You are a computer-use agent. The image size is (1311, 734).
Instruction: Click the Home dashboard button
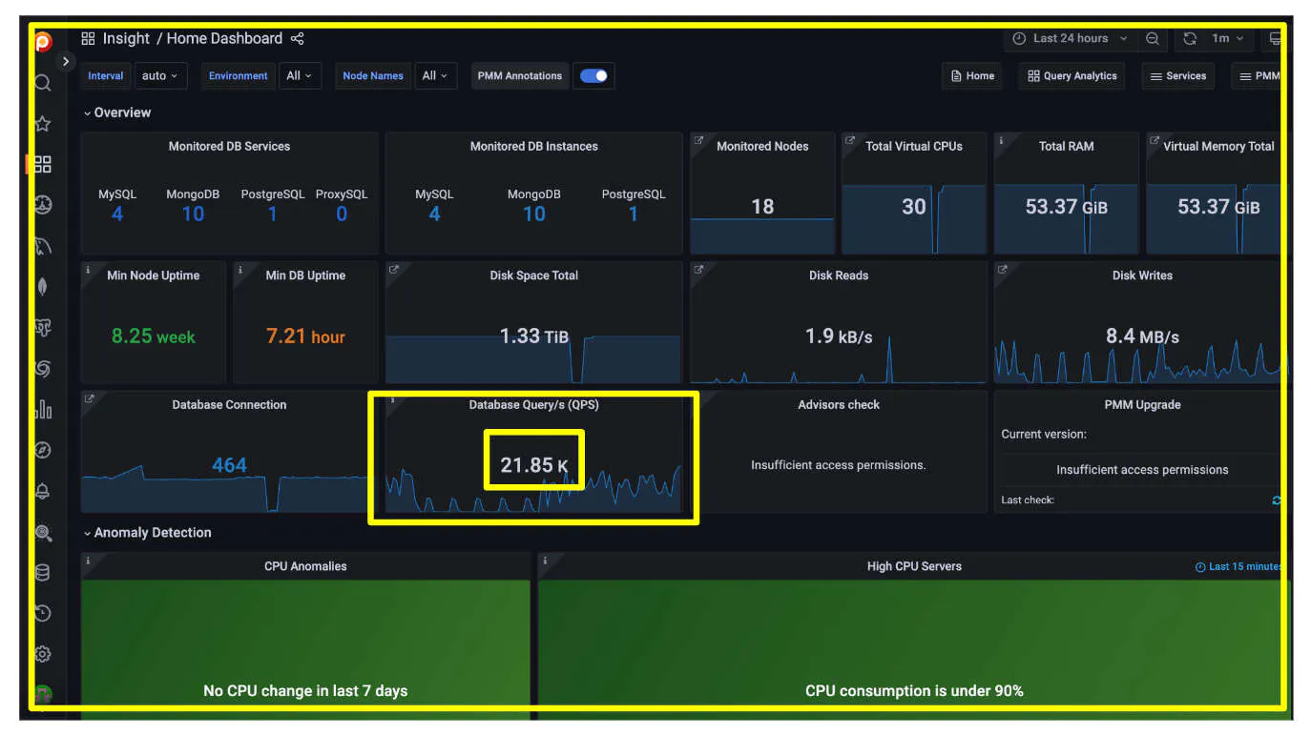971,76
